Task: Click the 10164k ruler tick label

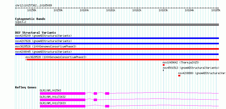Action: [x=189, y=10]
